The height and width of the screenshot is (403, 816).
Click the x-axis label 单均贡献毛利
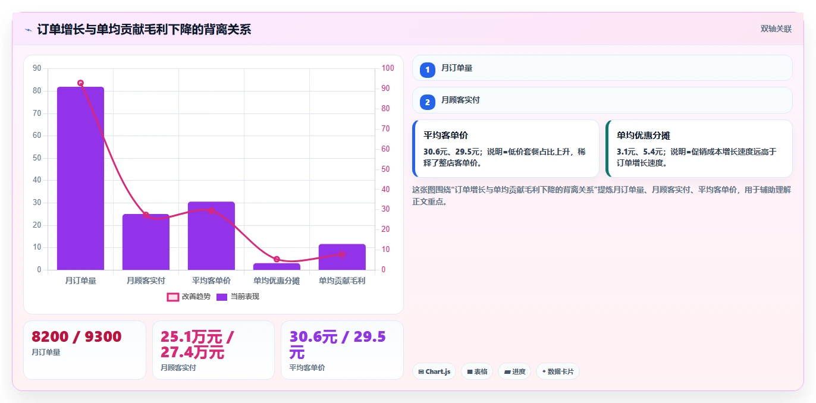(x=342, y=281)
